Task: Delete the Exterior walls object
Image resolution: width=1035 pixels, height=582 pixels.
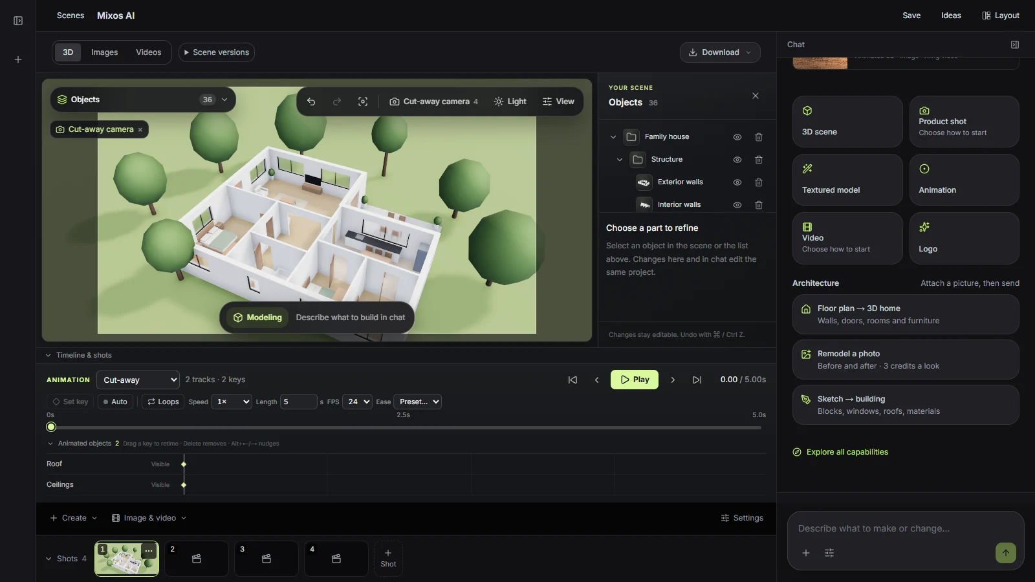Action: coord(759,182)
